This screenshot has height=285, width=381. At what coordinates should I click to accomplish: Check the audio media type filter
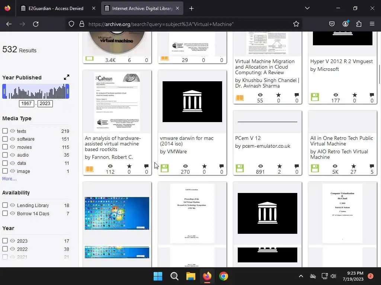click(x=5, y=155)
